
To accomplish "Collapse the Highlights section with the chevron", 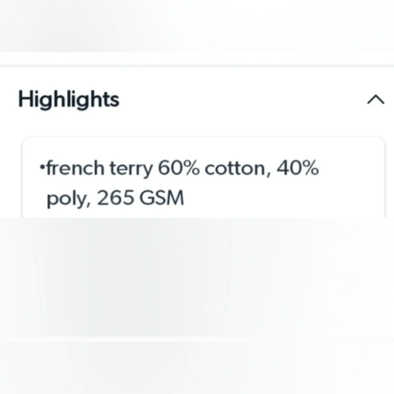I will pyautogui.click(x=375, y=100).
